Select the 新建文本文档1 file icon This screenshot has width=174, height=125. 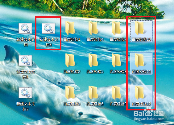(25, 60)
